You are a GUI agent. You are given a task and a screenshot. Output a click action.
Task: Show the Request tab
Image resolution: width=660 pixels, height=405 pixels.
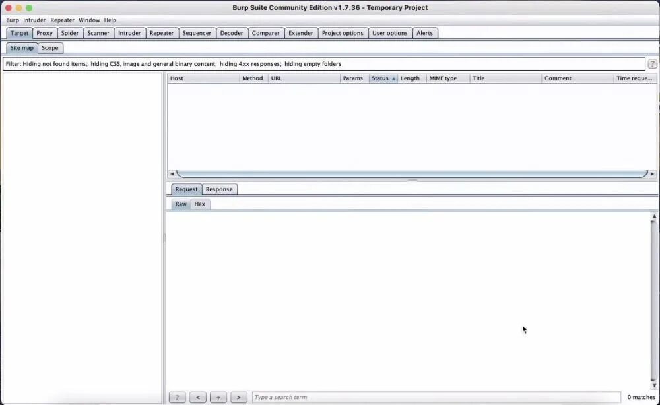click(187, 189)
